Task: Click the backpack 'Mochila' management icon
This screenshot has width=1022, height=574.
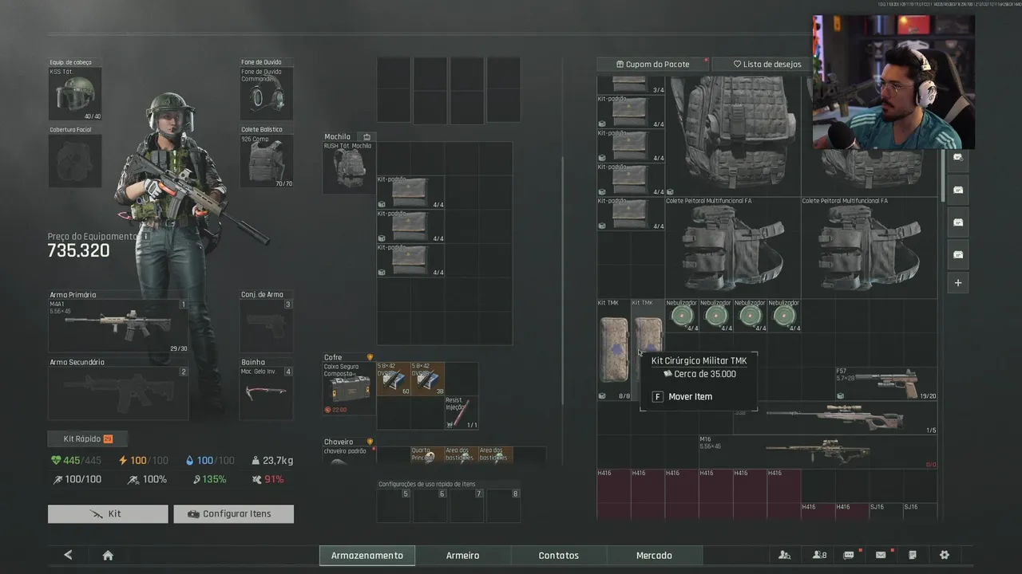Action: coord(366,137)
